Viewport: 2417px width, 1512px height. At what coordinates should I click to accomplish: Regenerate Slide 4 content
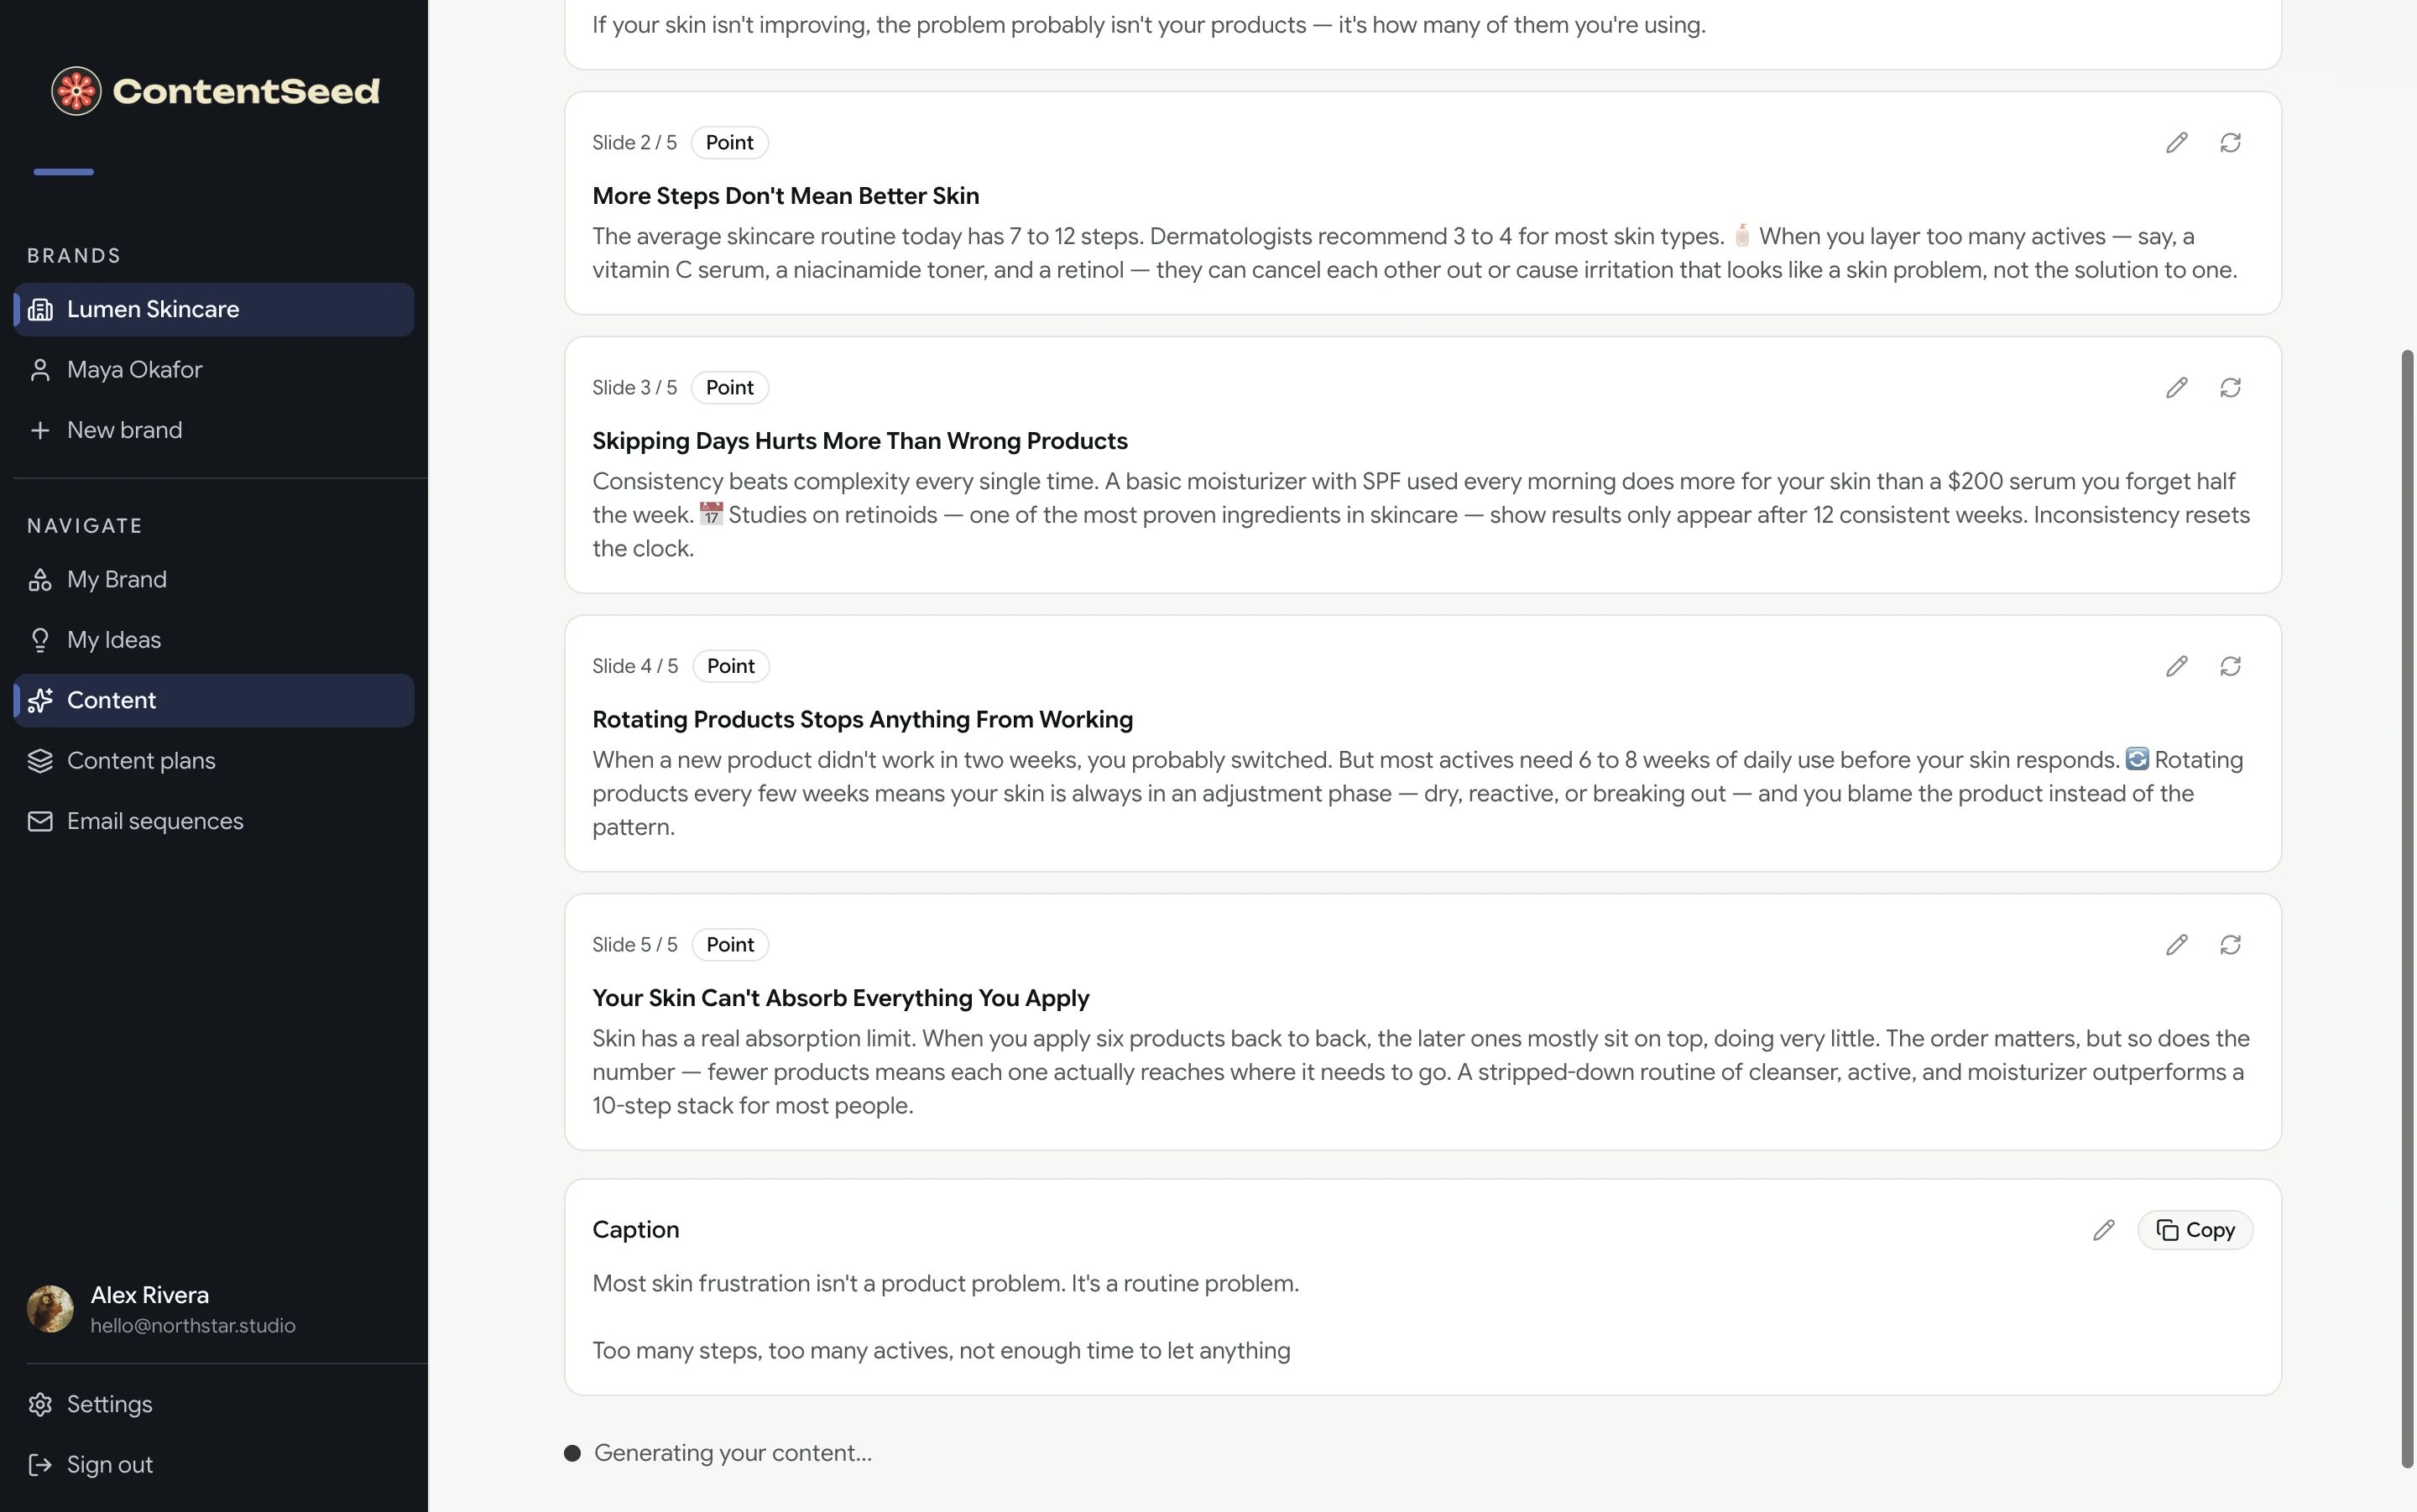click(2230, 666)
